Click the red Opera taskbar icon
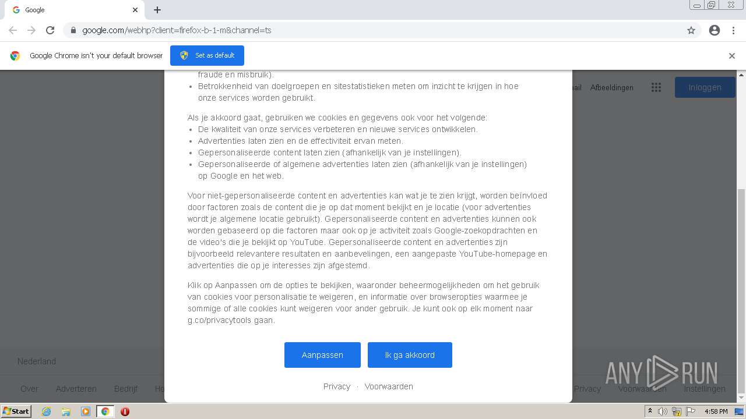This screenshot has width=746, height=419. 125,411
